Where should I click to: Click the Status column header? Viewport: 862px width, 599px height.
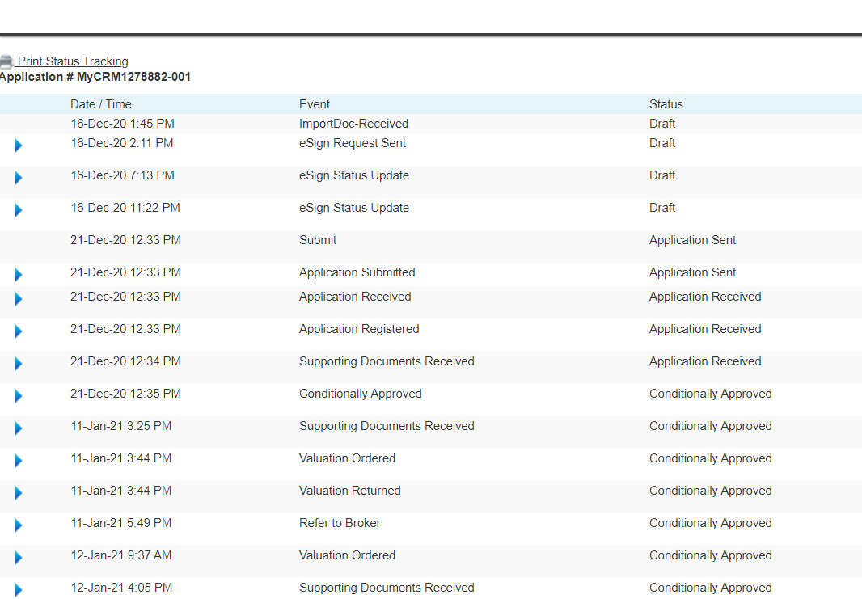(x=665, y=103)
